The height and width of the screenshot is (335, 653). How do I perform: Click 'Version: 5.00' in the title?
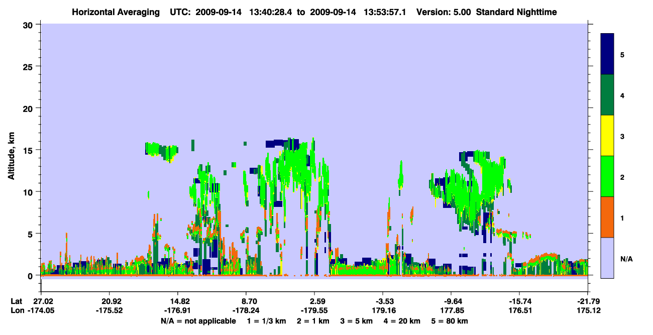[444, 12]
